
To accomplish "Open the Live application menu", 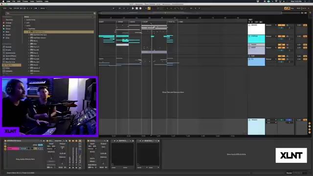I will coord(8,1).
